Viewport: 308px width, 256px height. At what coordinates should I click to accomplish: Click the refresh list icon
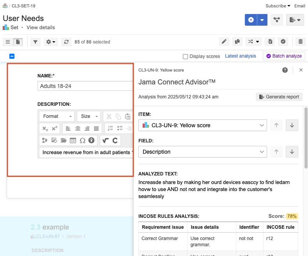coord(66,42)
